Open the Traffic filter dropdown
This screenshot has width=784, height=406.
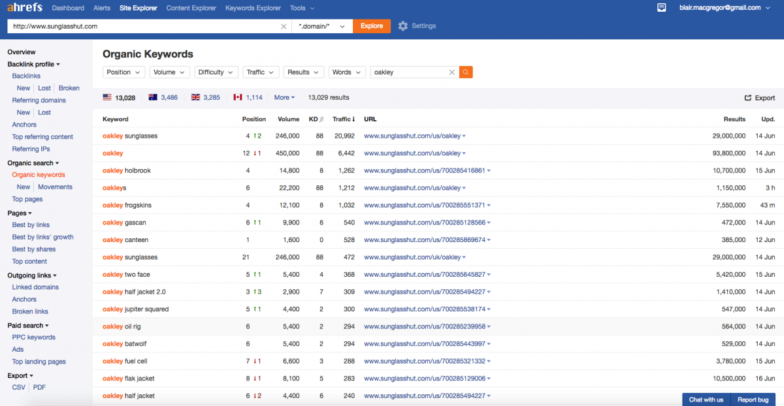coord(261,72)
